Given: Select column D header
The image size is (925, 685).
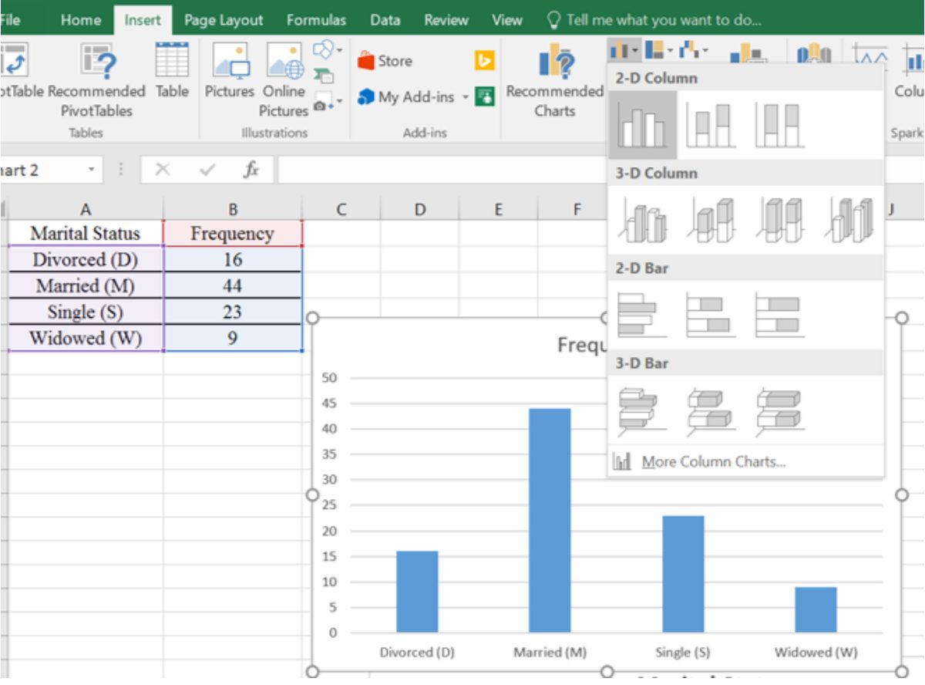Looking at the screenshot, I should click(x=420, y=209).
